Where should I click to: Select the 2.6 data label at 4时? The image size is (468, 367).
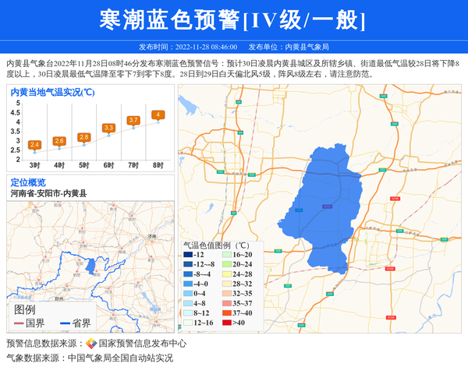tap(59, 141)
